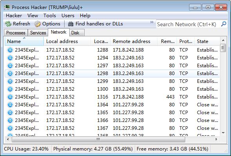Open the Help menu
Screen dimensions: 231x156
(x=85, y=16)
